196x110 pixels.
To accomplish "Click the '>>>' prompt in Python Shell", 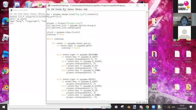I will (11, 24).
